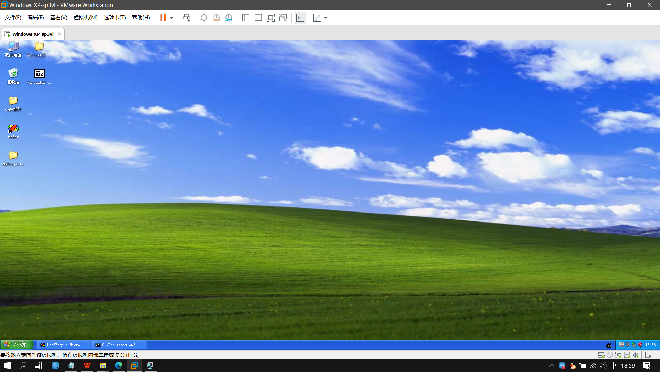Click the Windows 10 volume speaker icon
Viewport: 660px width, 372px height.
pyautogui.click(x=603, y=365)
